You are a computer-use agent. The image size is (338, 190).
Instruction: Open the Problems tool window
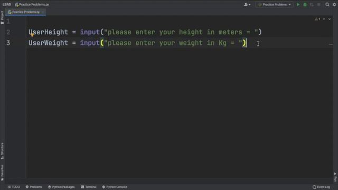click(x=34, y=187)
